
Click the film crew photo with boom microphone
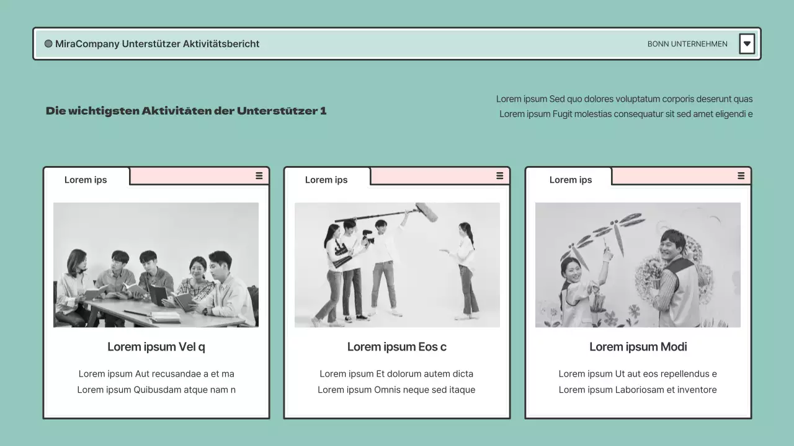click(x=397, y=265)
